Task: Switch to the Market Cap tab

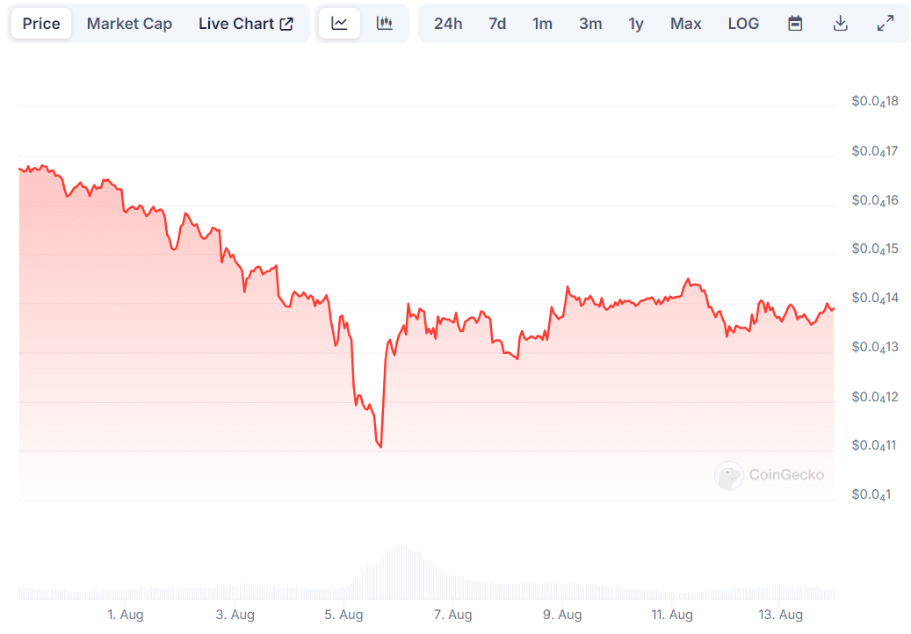Action: coord(129,24)
